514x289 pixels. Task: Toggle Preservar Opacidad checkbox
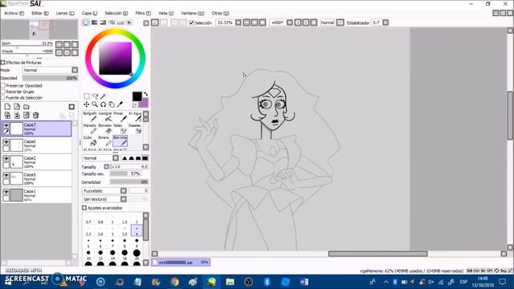(3, 86)
